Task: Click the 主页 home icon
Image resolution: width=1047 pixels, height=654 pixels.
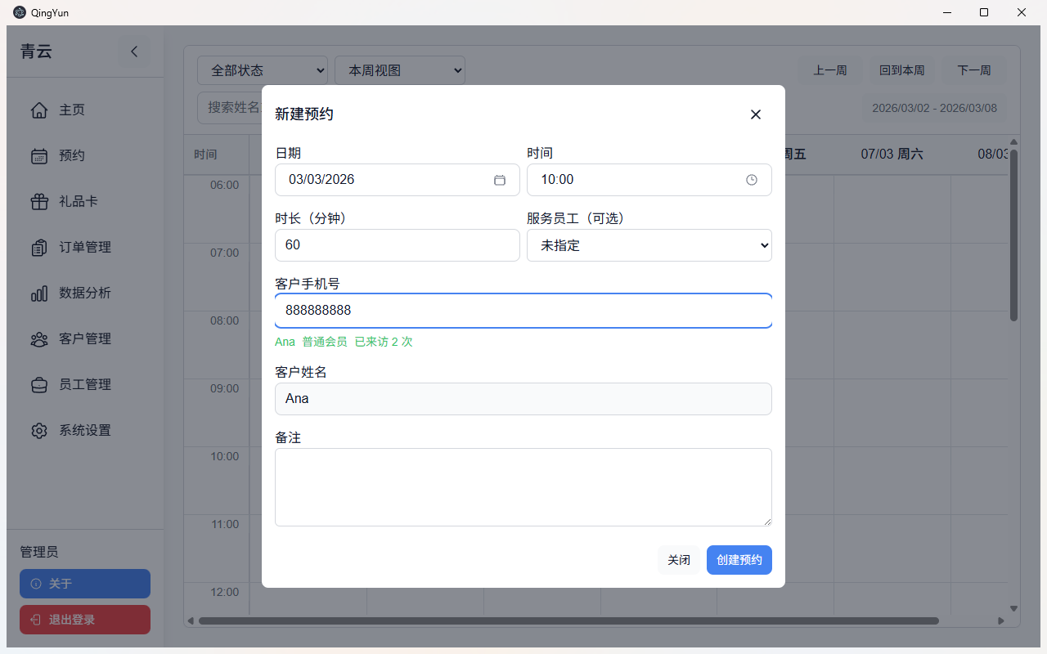Action: coord(39,110)
